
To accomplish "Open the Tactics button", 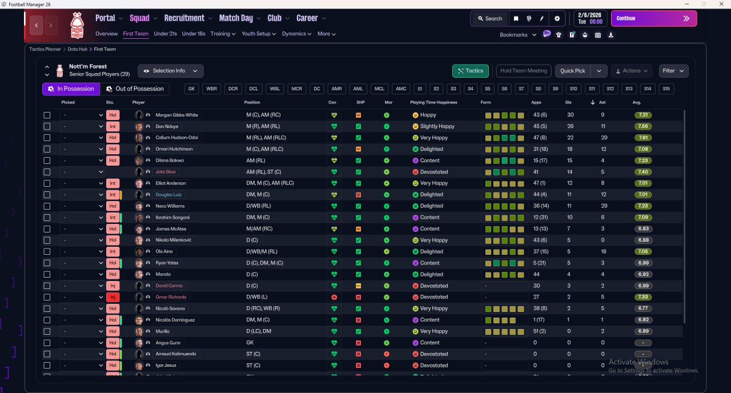I will (x=471, y=71).
